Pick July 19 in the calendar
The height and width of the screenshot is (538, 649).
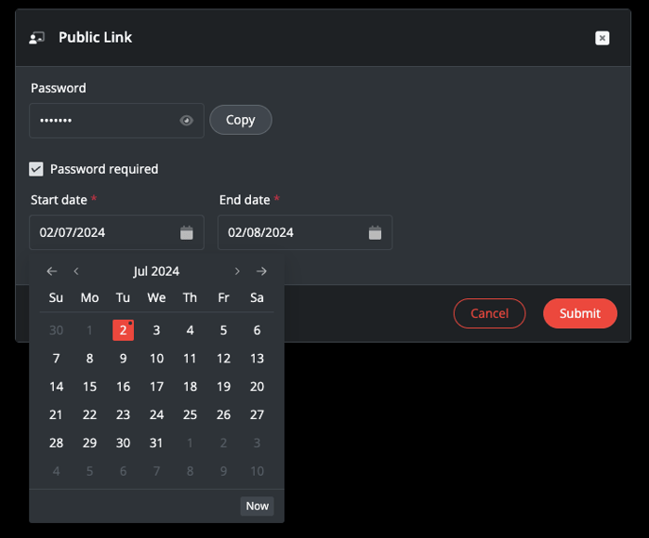click(x=224, y=386)
